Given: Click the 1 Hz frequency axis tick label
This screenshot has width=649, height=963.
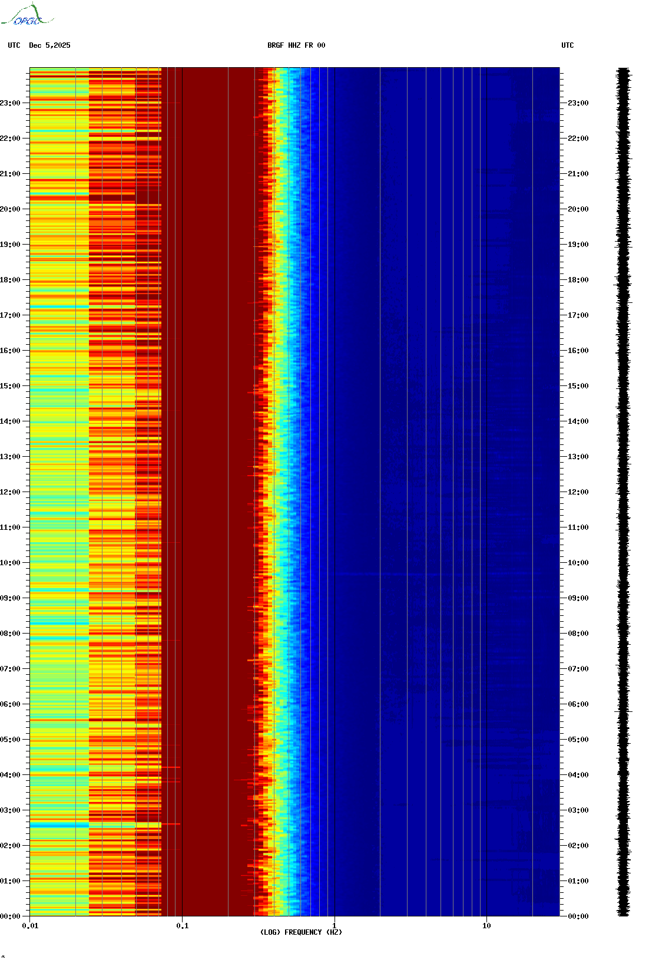Looking at the screenshot, I should [x=335, y=926].
